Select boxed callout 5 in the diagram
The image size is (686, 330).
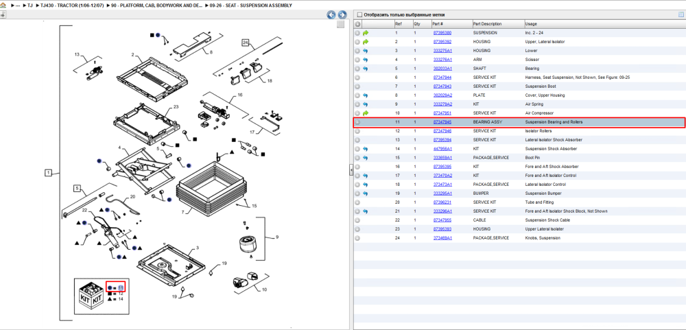pos(77,189)
